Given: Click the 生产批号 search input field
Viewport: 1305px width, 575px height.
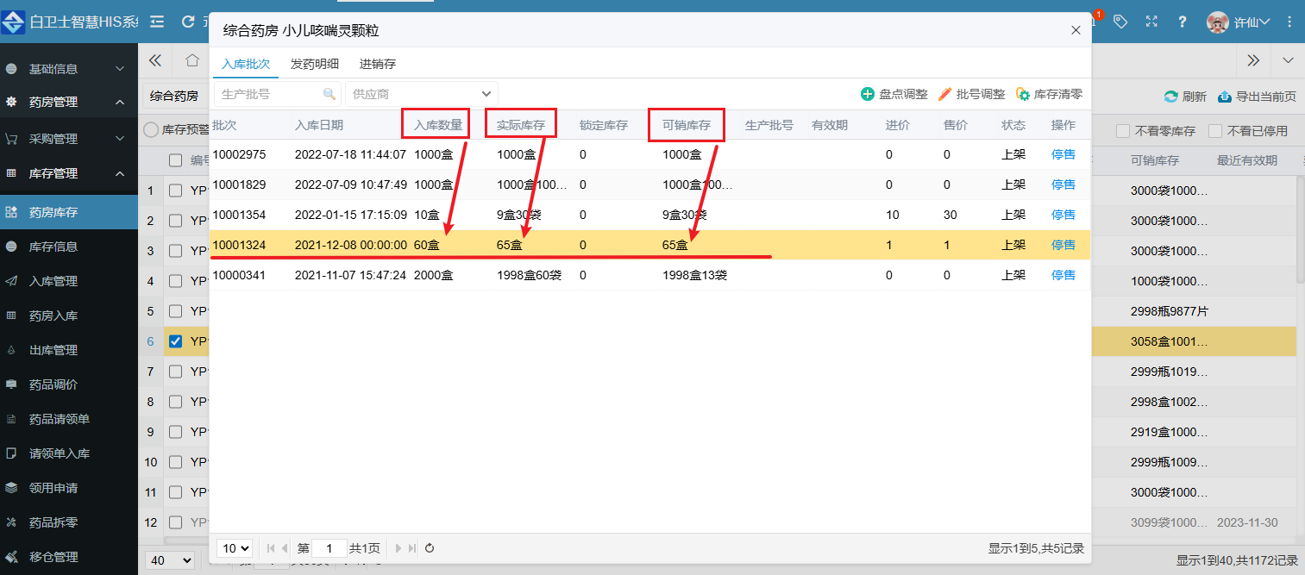Looking at the screenshot, I should click(x=269, y=94).
